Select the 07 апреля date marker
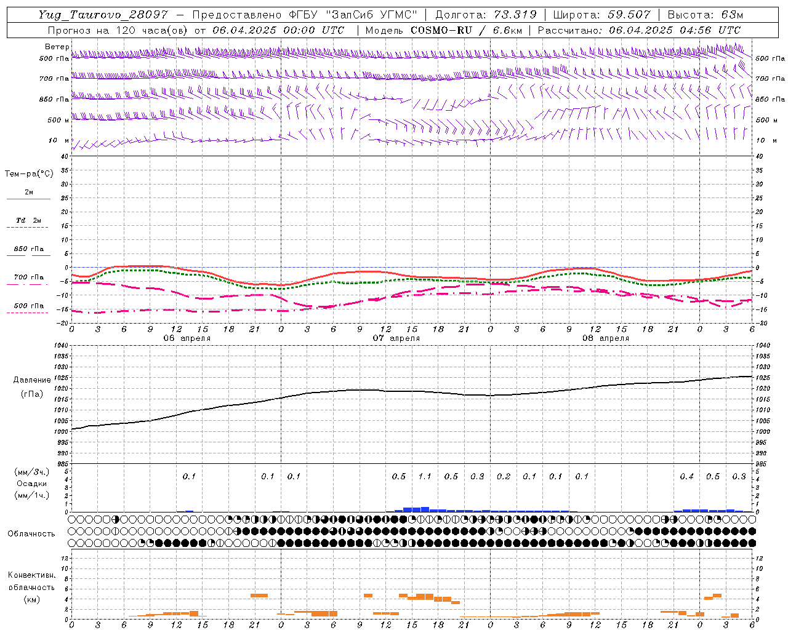Viewport: 788px width, 630px height. coord(396,338)
